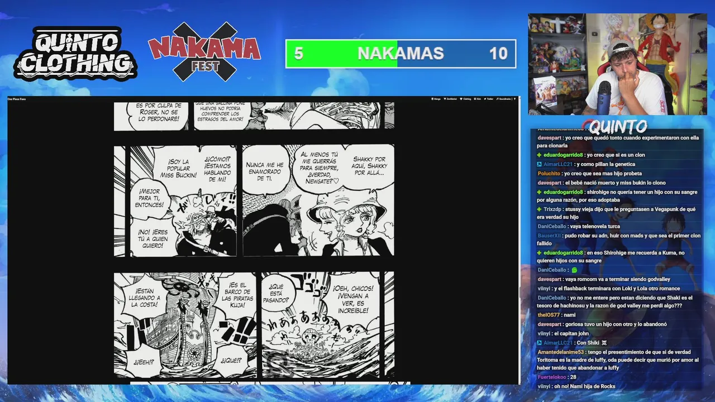
Task: Click the green emoji in DaniCeballo's message
Action: [x=574, y=270]
